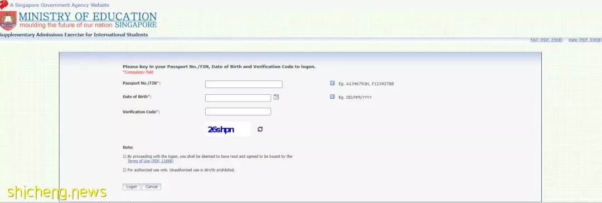Screen dimensions: 602x203
Task: Click the info icon beside DD/MM/YYYY example
Action: (332, 97)
